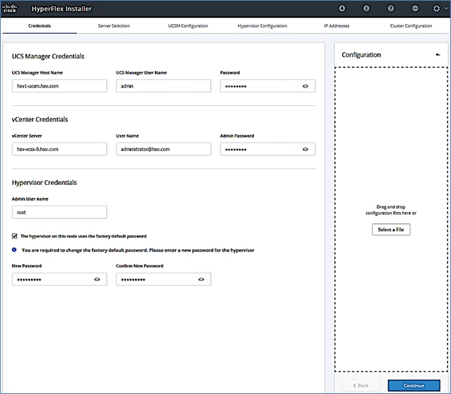Open the info icon in header bar
451x394 pixels.
click(x=366, y=8)
